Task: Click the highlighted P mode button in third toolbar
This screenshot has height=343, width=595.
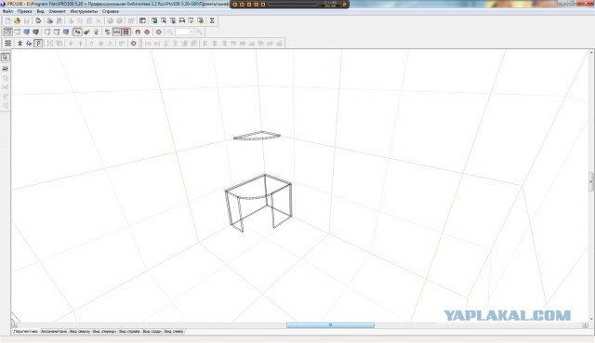Action: click(x=38, y=44)
